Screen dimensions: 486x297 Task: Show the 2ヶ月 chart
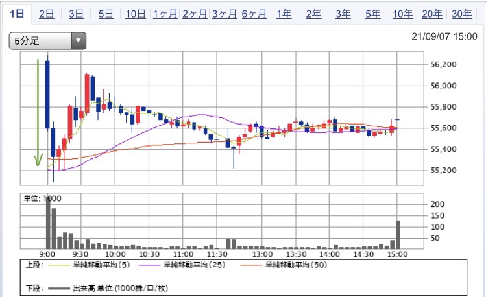195,14
